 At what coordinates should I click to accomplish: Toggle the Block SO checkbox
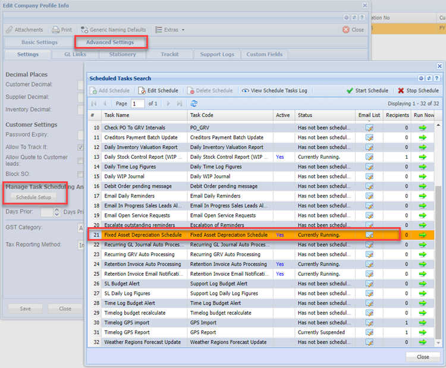click(81, 175)
